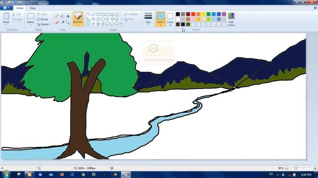Select the Text tool

point(68,16)
